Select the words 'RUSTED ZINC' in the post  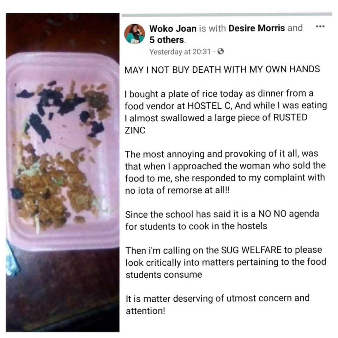pyautogui.click(x=216, y=124)
